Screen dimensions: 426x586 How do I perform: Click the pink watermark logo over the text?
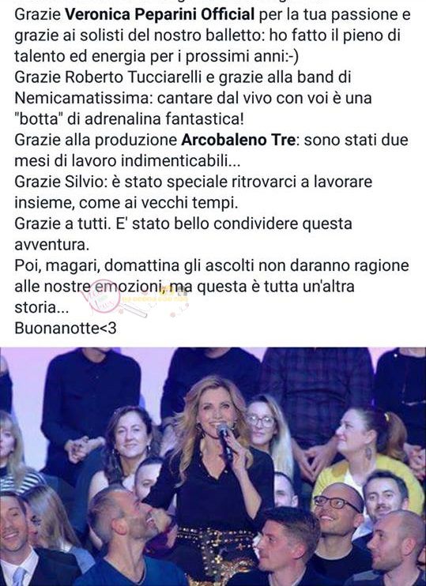pyautogui.click(x=101, y=297)
